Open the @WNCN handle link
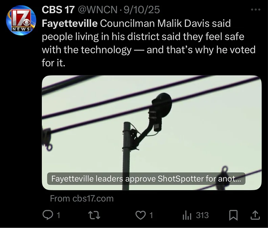This screenshot has height=228, width=268. pos(97,9)
